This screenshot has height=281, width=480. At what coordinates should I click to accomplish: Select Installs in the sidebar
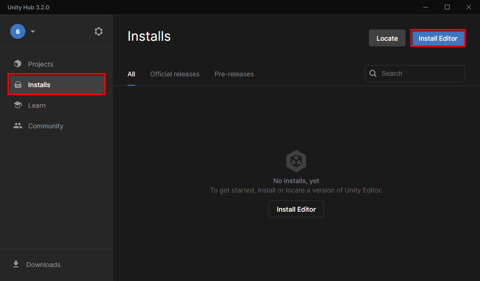(57, 84)
